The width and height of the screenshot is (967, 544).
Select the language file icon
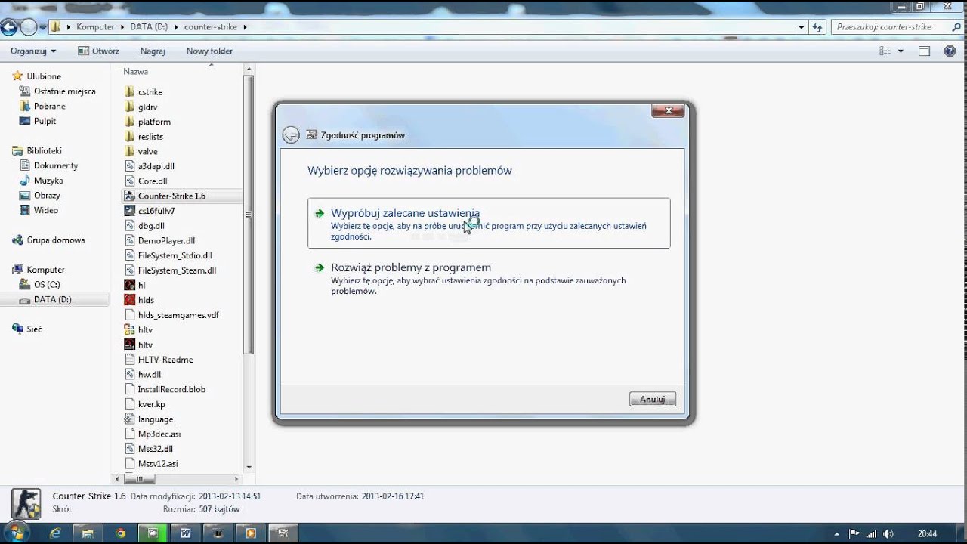click(129, 419)
